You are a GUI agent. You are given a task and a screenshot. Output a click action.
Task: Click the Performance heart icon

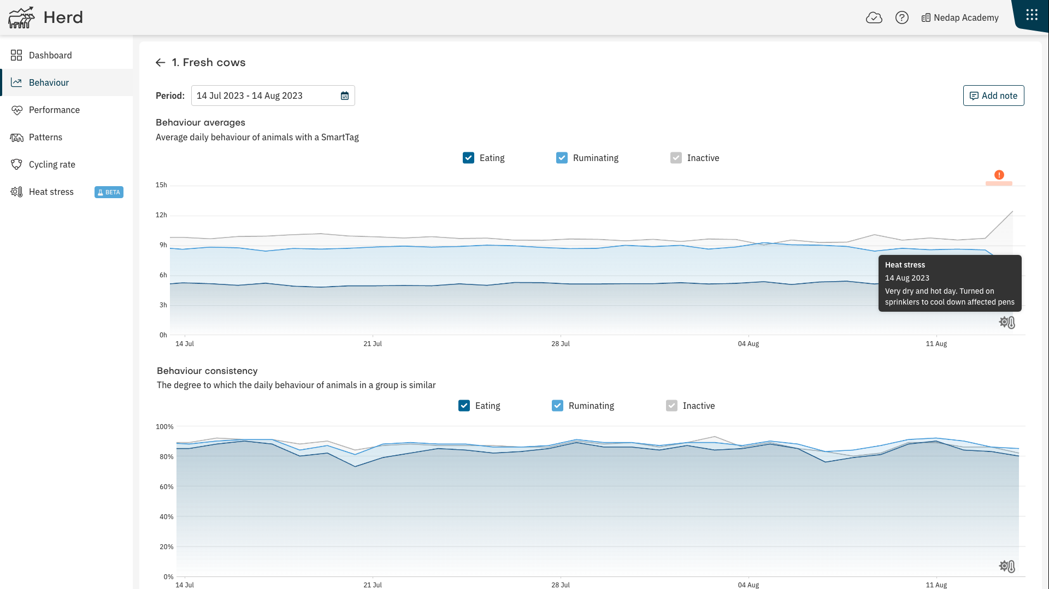click(16, 110)
